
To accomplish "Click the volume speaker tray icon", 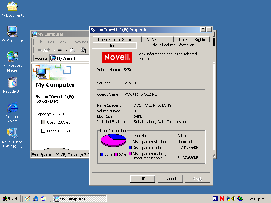I will [234, 199].
